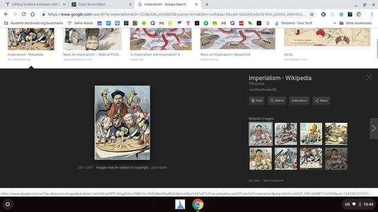The height and width of the screenshot is (212, 378).
Task: Select third related image in top row
Action: 311,134
